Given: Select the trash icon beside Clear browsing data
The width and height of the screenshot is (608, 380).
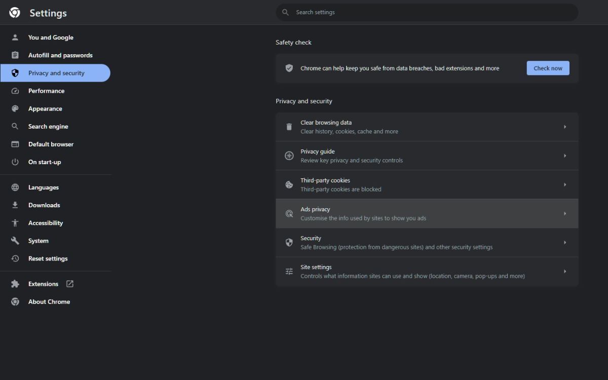Looking at the screenshot, I should pyautogui.click(x=289, y=126).
